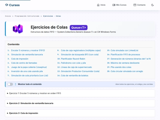This screenshot has width=160, height=120.
Task: Click the Cursos brand text
Action: [x=14, y=5]
